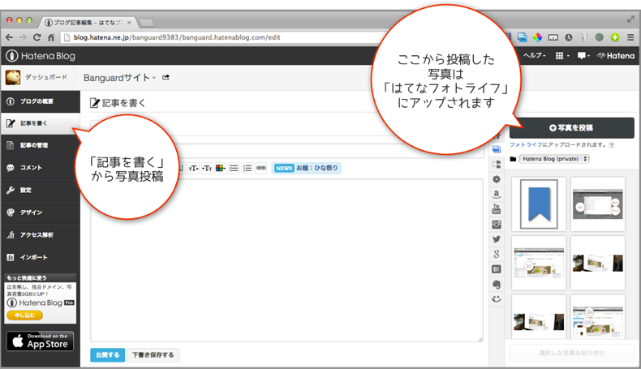Select the blue bookmark ribbon thumbnail
Viewport: 641px width, 369px height.
539,204
